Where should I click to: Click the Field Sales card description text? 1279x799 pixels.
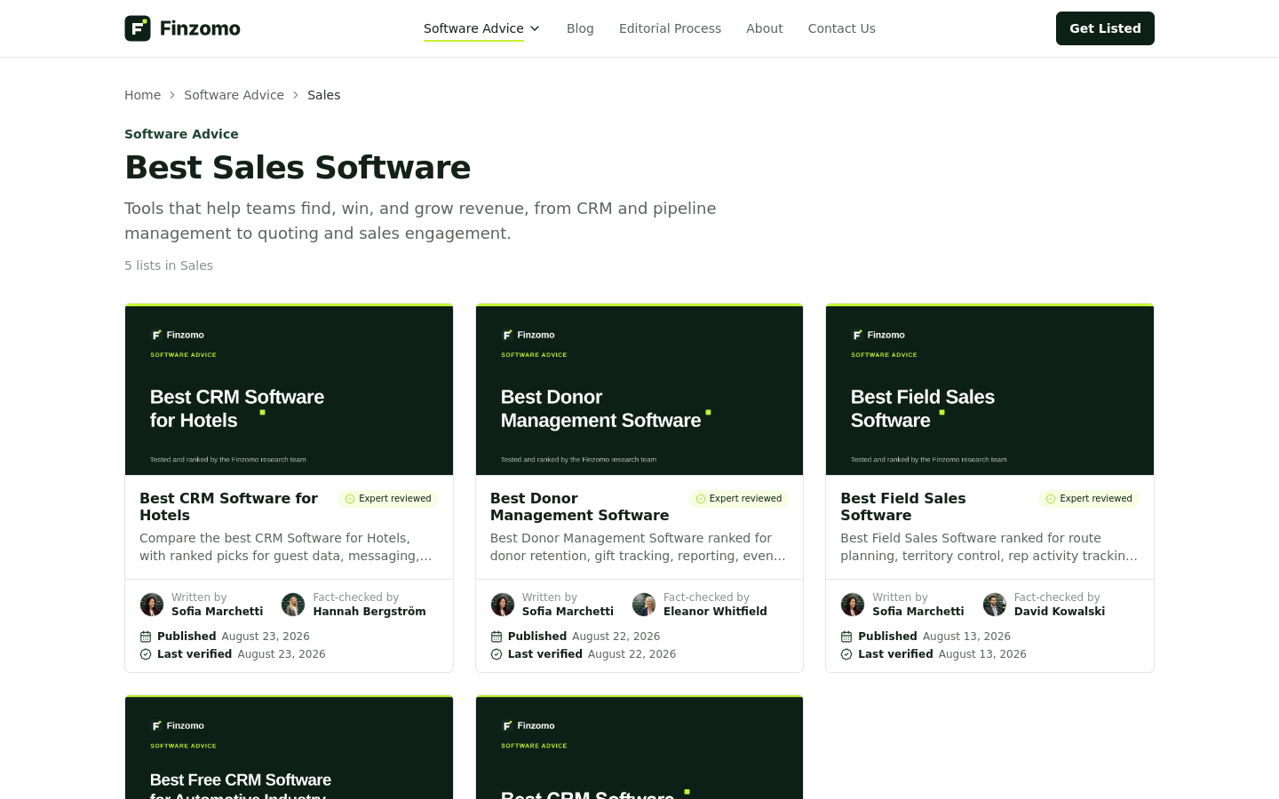[x=989, y=547]
